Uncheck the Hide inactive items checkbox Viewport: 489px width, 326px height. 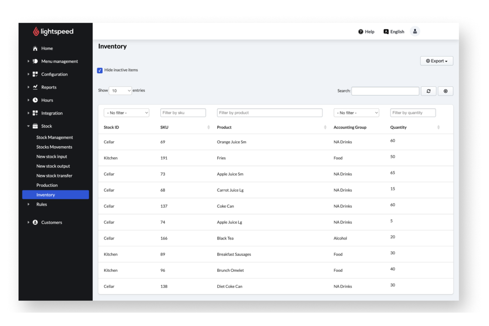pyautogui.click(x=100, y=70)
